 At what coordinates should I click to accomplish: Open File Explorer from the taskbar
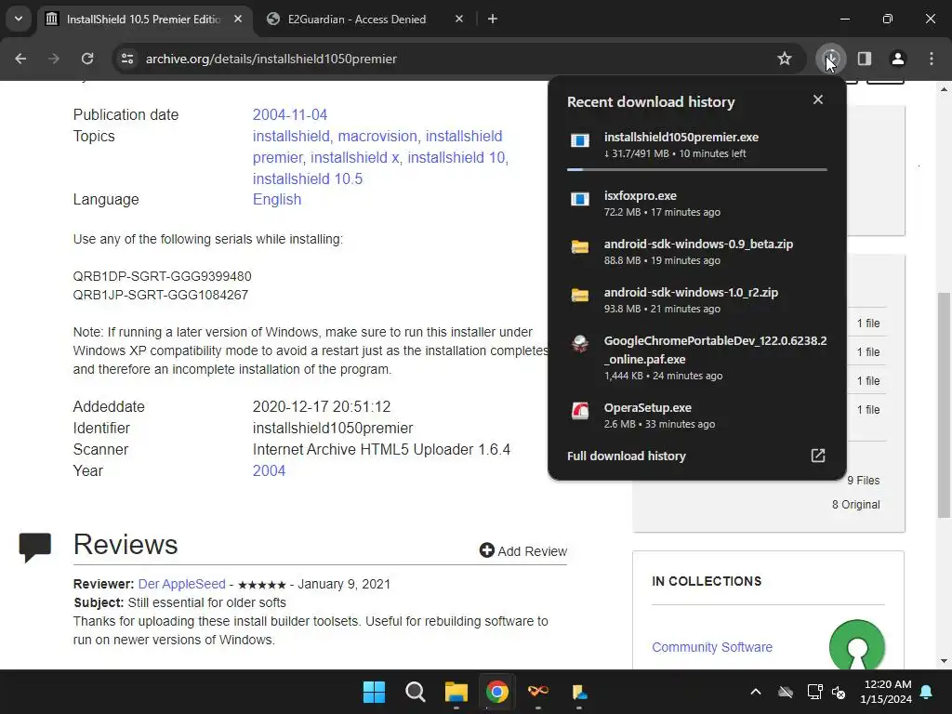click(456, 692)
